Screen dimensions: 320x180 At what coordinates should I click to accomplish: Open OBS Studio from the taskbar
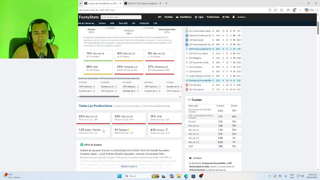(x=201, y=176)
